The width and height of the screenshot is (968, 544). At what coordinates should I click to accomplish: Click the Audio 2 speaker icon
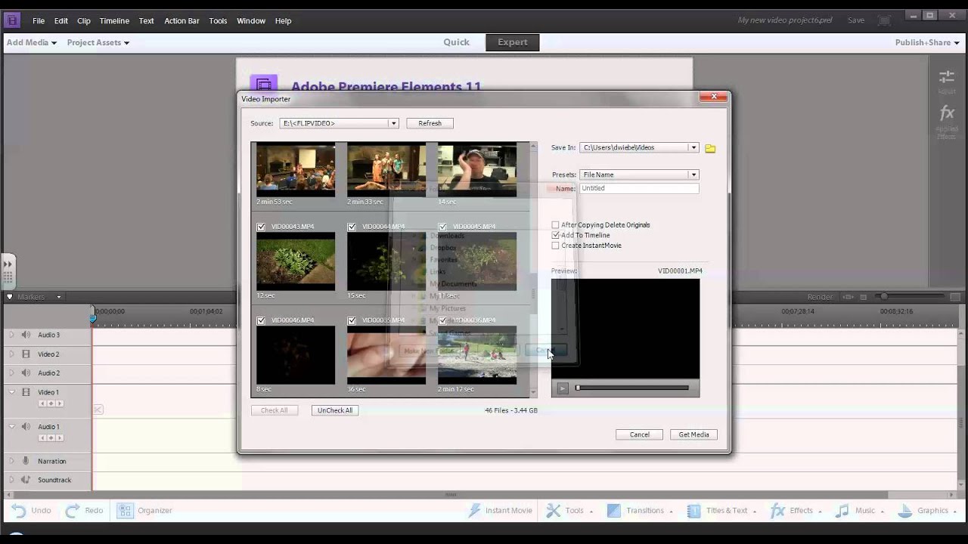[x=26, y=372]
